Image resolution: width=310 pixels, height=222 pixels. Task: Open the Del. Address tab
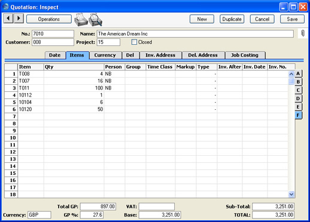(x=203, y=55)
